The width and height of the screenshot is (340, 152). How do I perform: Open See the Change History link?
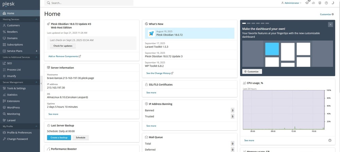tap(160, 73)
